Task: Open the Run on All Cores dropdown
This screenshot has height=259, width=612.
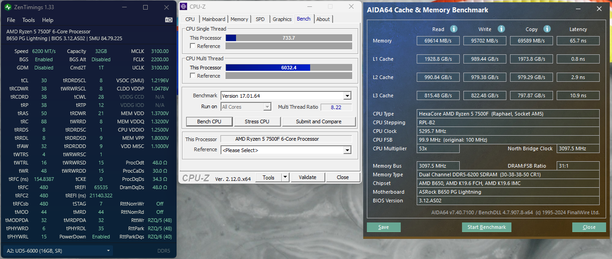Action: pos(267,107)
